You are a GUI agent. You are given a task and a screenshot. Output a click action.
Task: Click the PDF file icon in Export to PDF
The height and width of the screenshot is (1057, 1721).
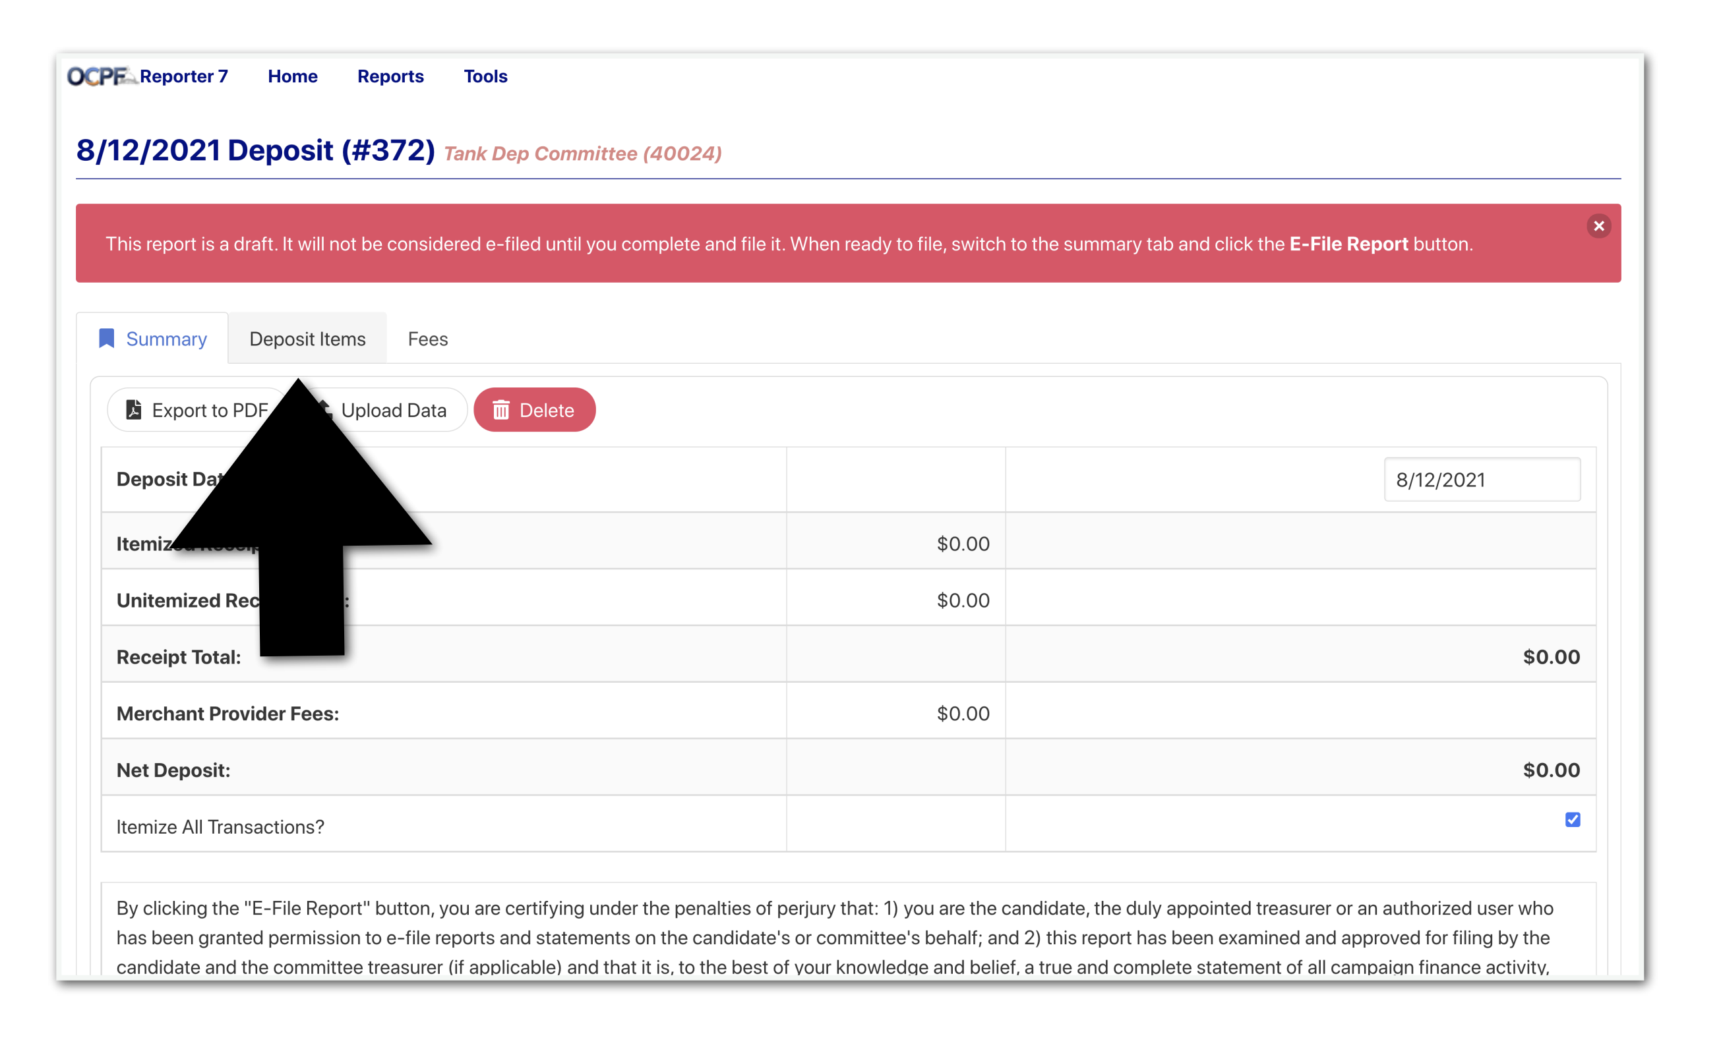134,410
